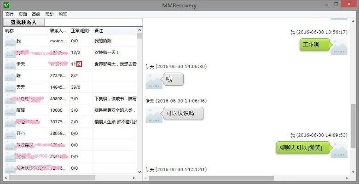Open the 帮助 menu
The height and width of the screenshot is (184, 359).
[x=49, y=14]
